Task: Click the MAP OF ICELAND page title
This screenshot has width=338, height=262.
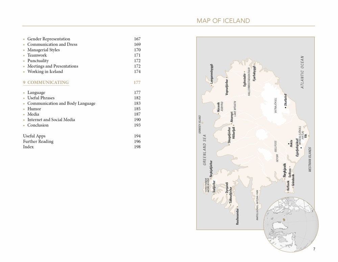Action: pyautogui.click(x=222, y=21)
